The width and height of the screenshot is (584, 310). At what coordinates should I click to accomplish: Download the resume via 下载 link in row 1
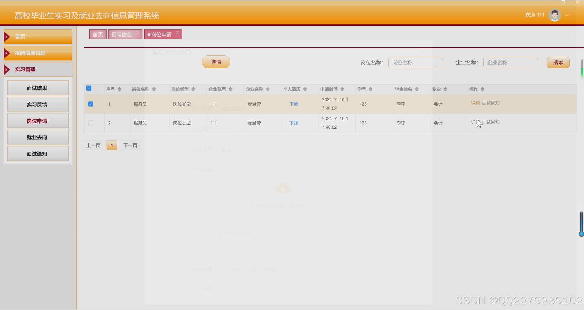point(293,104)
